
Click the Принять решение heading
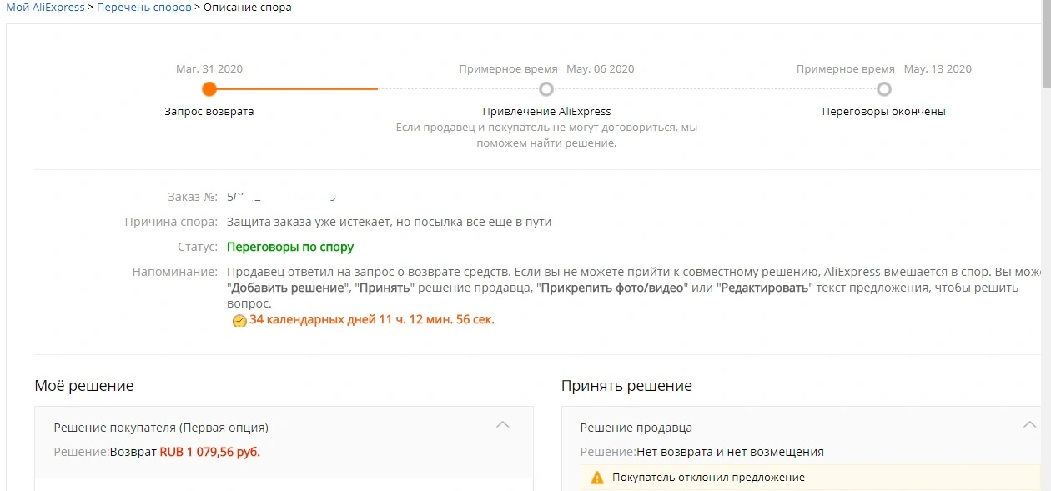coord(626,386)
